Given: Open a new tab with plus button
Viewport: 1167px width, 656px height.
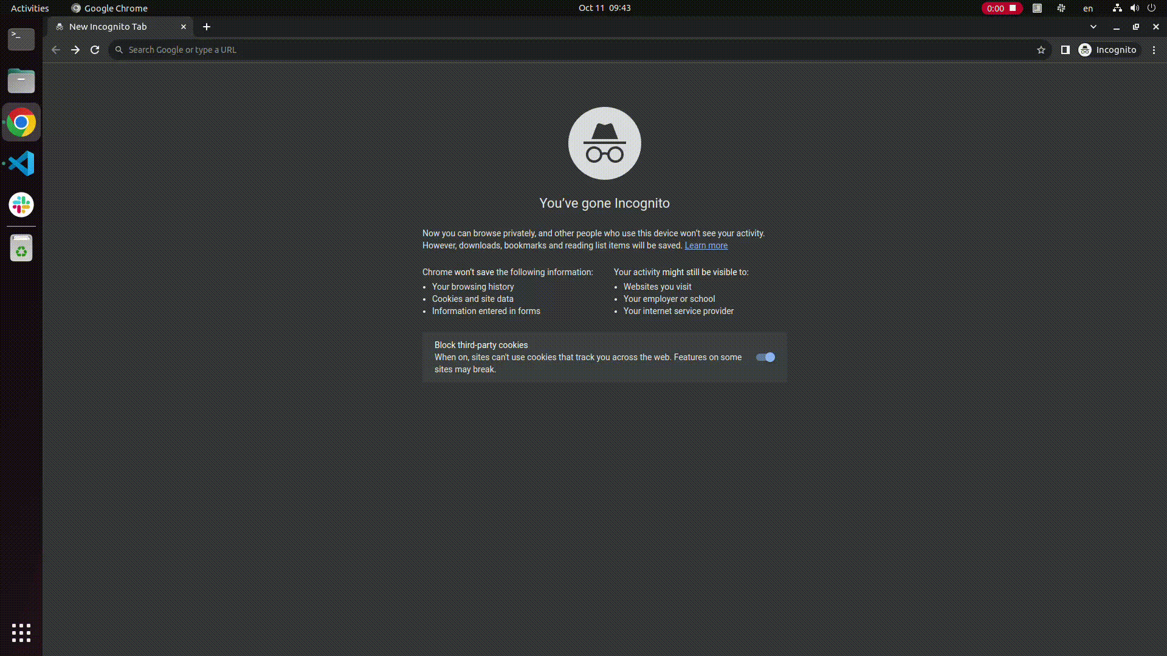Looking at the screenshot, I should click(x=207, y=27).
